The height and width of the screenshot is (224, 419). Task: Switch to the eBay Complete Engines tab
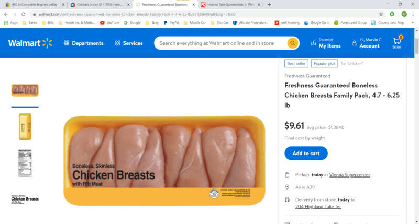pos(34,4)
